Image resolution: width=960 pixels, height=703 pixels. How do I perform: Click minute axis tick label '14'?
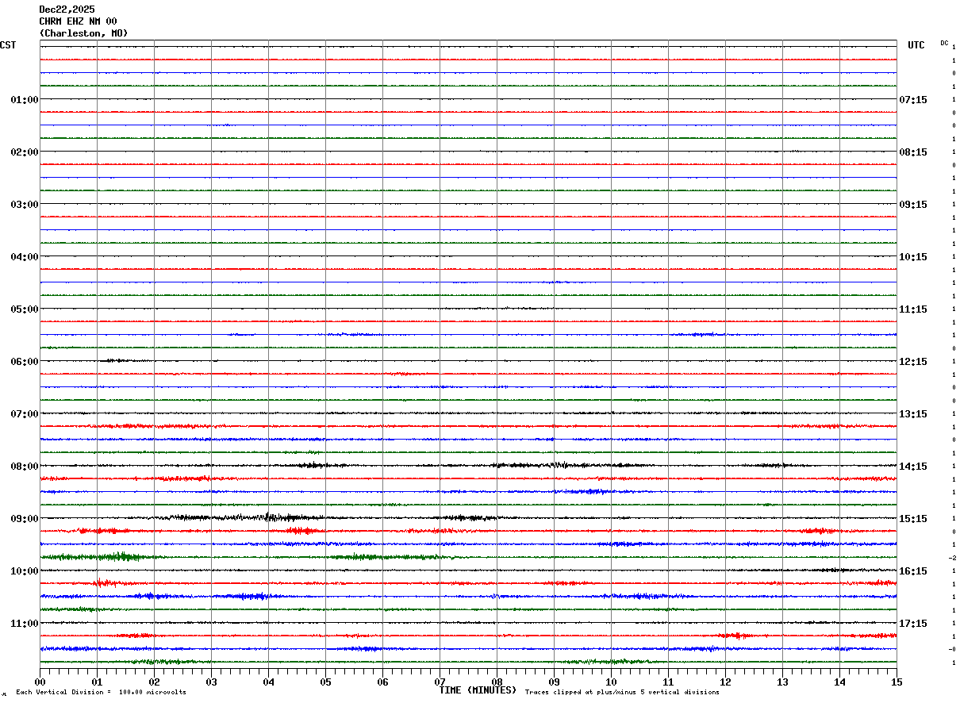(x=839, y=682)
